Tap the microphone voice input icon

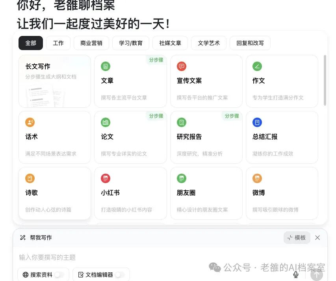(296, 275)
